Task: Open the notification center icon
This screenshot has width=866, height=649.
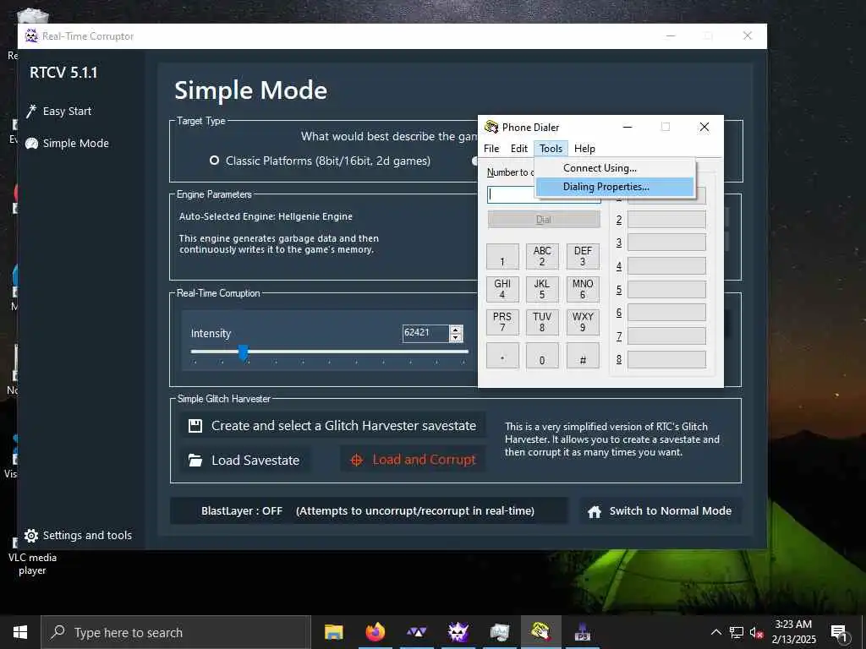Action: [839, 632]
